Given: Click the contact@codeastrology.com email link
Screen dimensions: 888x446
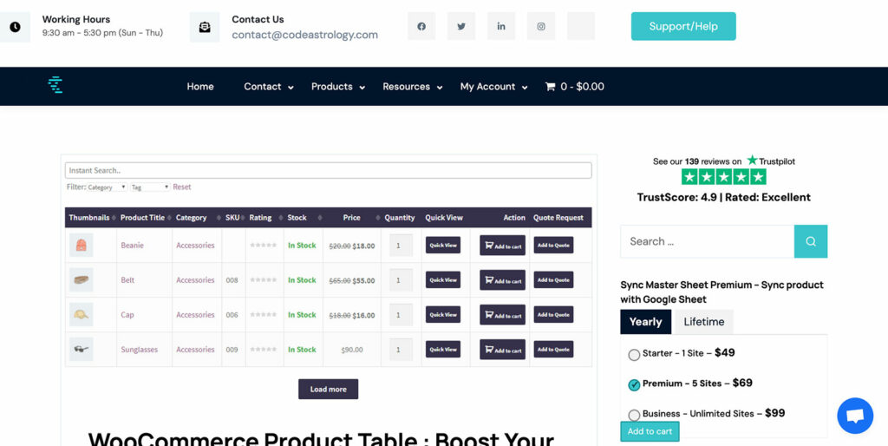Looking at the screenshot, I should click(304, 35).
